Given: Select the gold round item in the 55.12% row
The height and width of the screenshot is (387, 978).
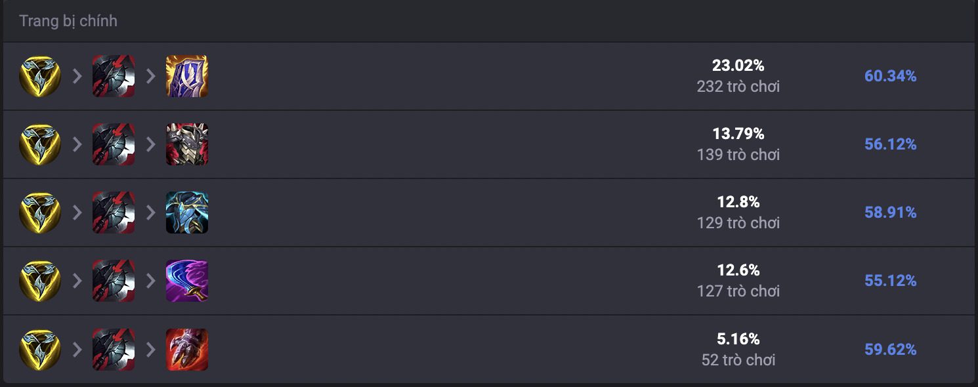Looking at the screenshot, I should (x=40, y=281).
